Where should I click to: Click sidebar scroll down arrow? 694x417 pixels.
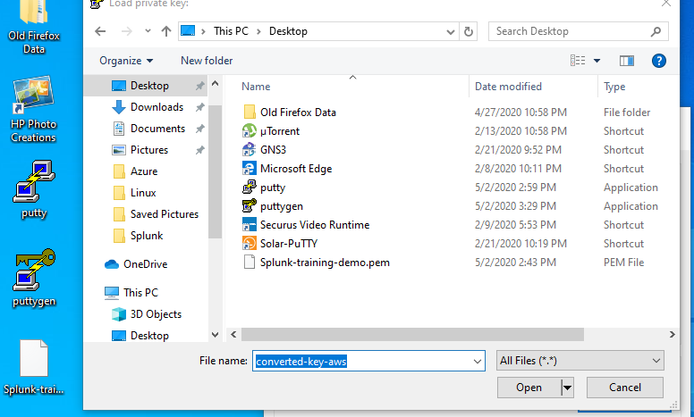[216, 335]
